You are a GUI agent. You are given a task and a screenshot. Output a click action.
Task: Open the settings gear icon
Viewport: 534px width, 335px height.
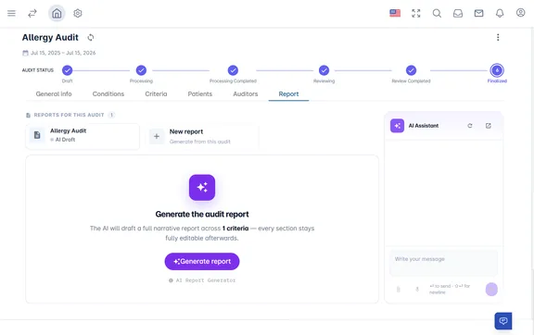(x=78, y=13)
